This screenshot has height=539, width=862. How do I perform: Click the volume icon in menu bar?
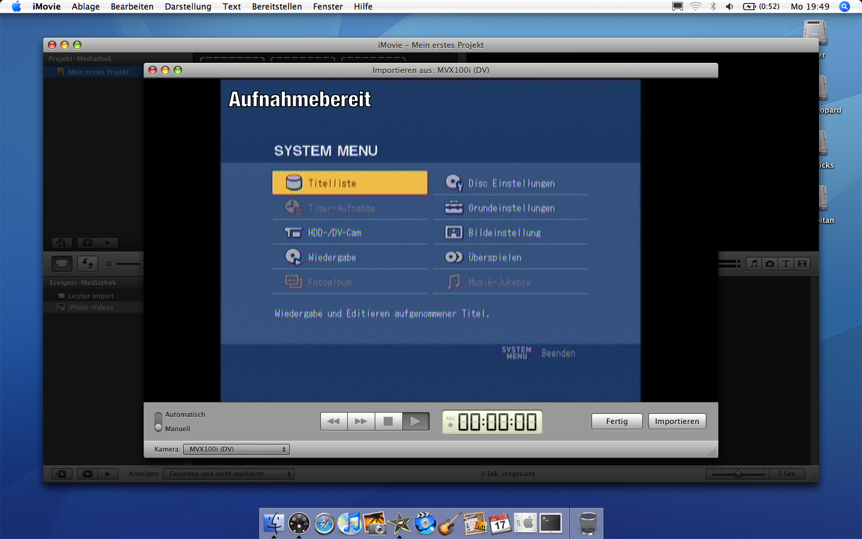click(729, 7)
